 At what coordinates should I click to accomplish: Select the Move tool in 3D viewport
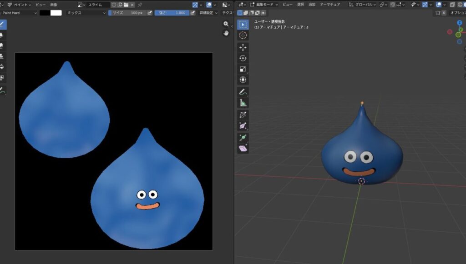(x=243, y=47)
